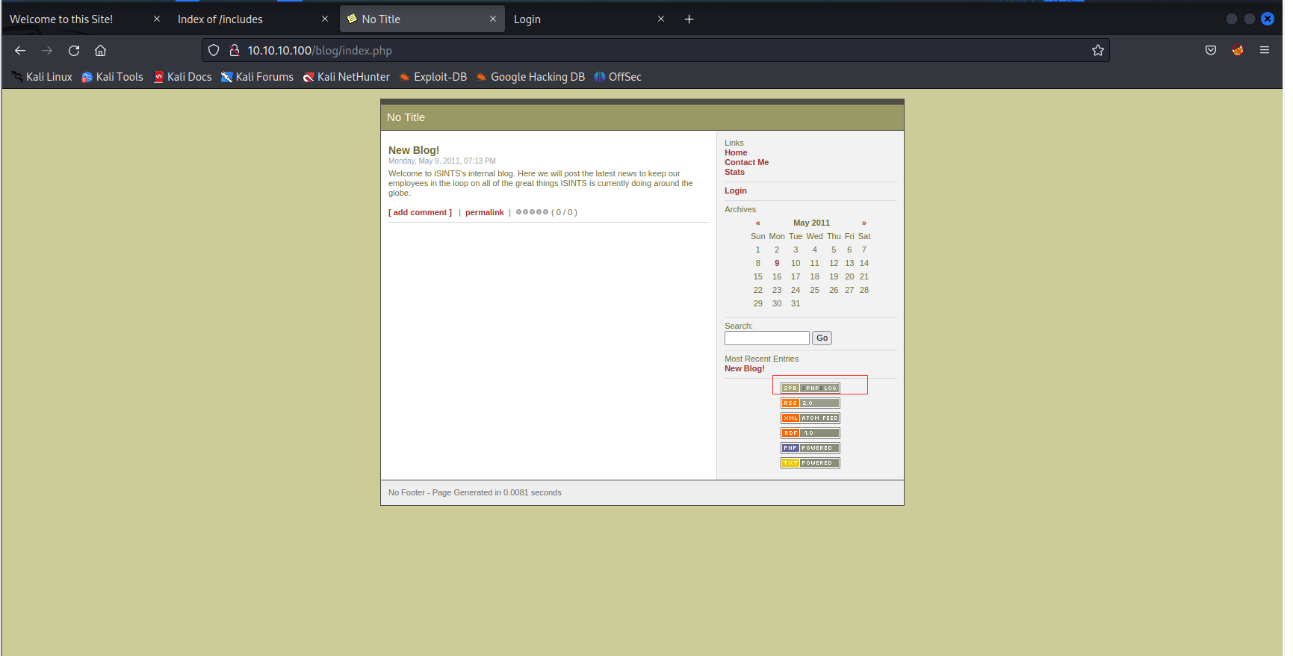Image resolution: width=1293 pixels, height=656 pixels.
Task: Open the Kali Docs bookmark
Action: click(182, 77)
